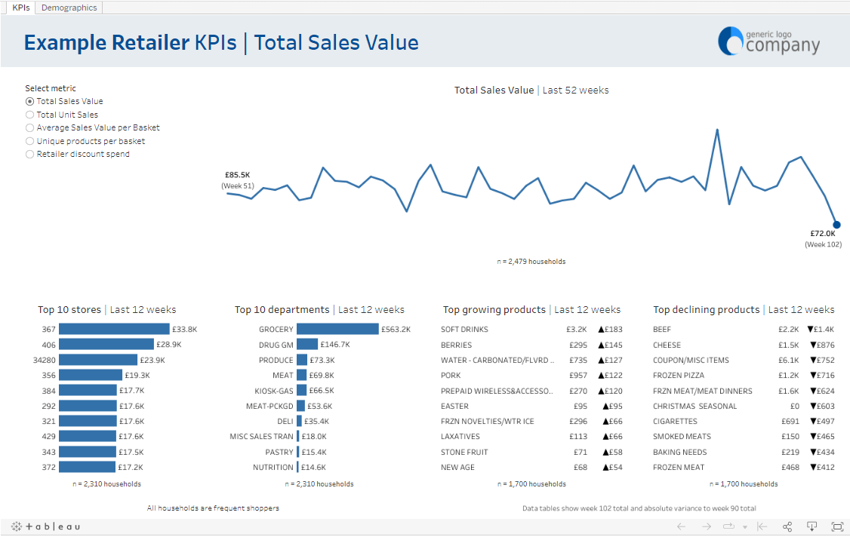The height and width of the screenshot is (540, 850).
Task: Click the £85.5K Week 51 label
Action: [x=238, y=179]
